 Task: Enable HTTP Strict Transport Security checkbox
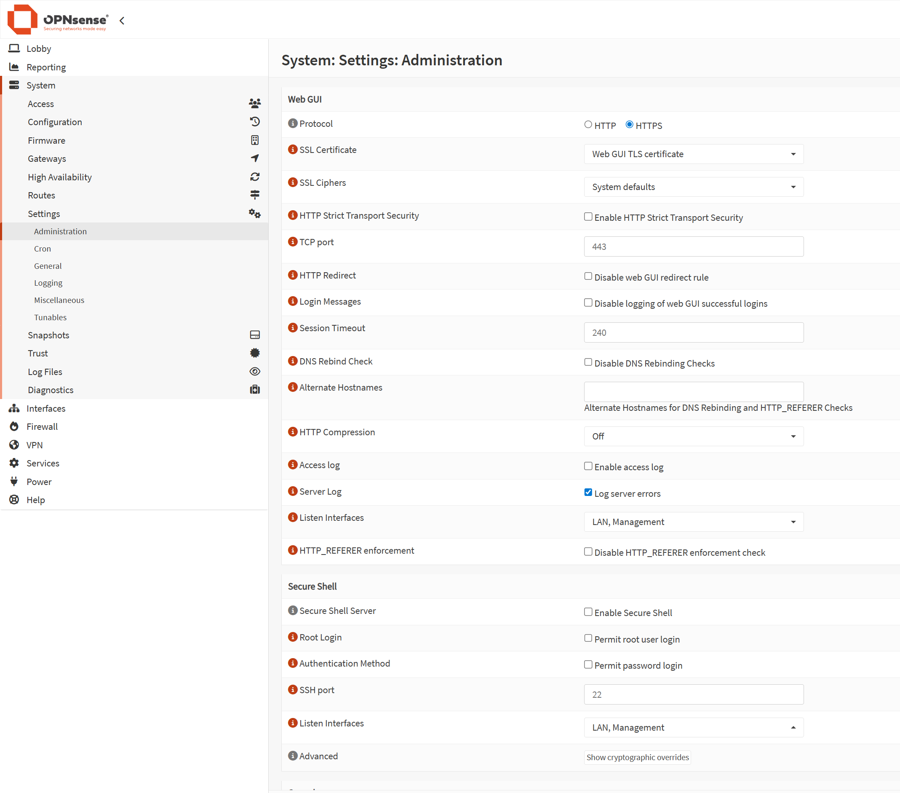[x=588, y=216]
